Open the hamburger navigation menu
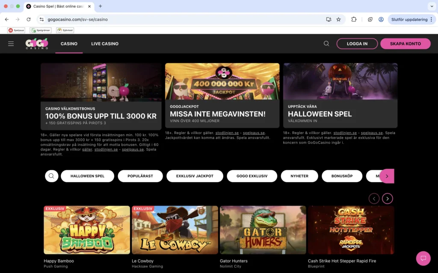Screen dimensions: 438x273 11,44
